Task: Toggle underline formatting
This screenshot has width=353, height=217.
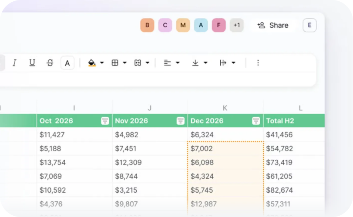Action: pyautogui.click(x=32, y=63)
